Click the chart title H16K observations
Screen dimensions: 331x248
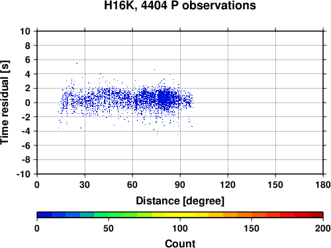click(x=180, y=5)
